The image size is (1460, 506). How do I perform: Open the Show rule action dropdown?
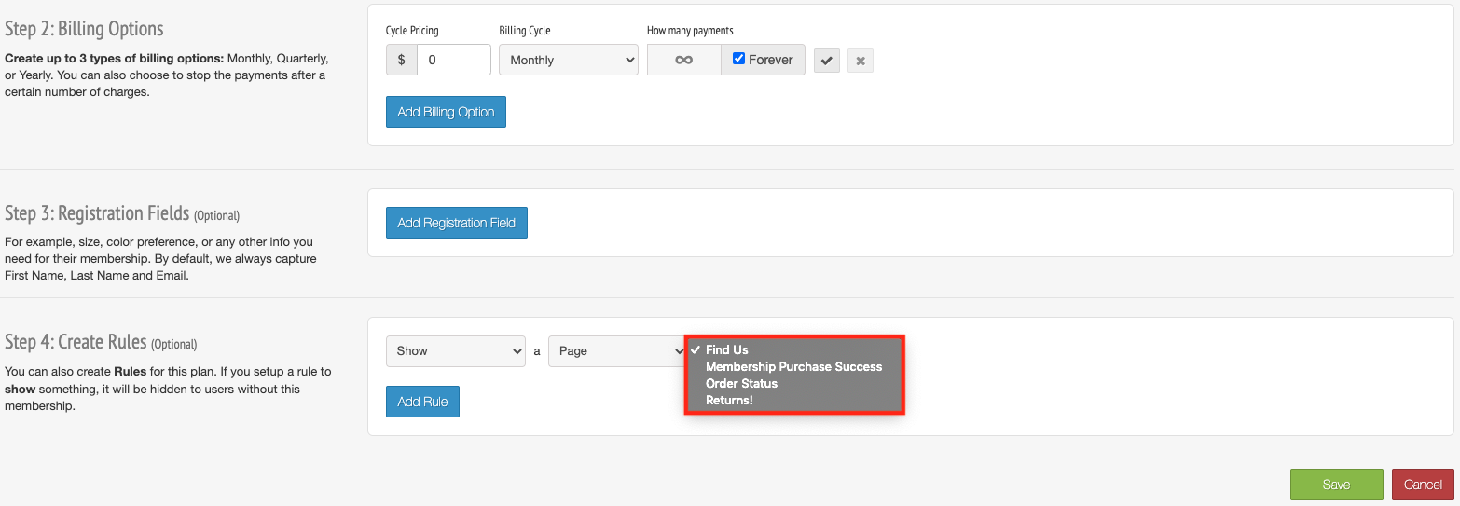456,351
